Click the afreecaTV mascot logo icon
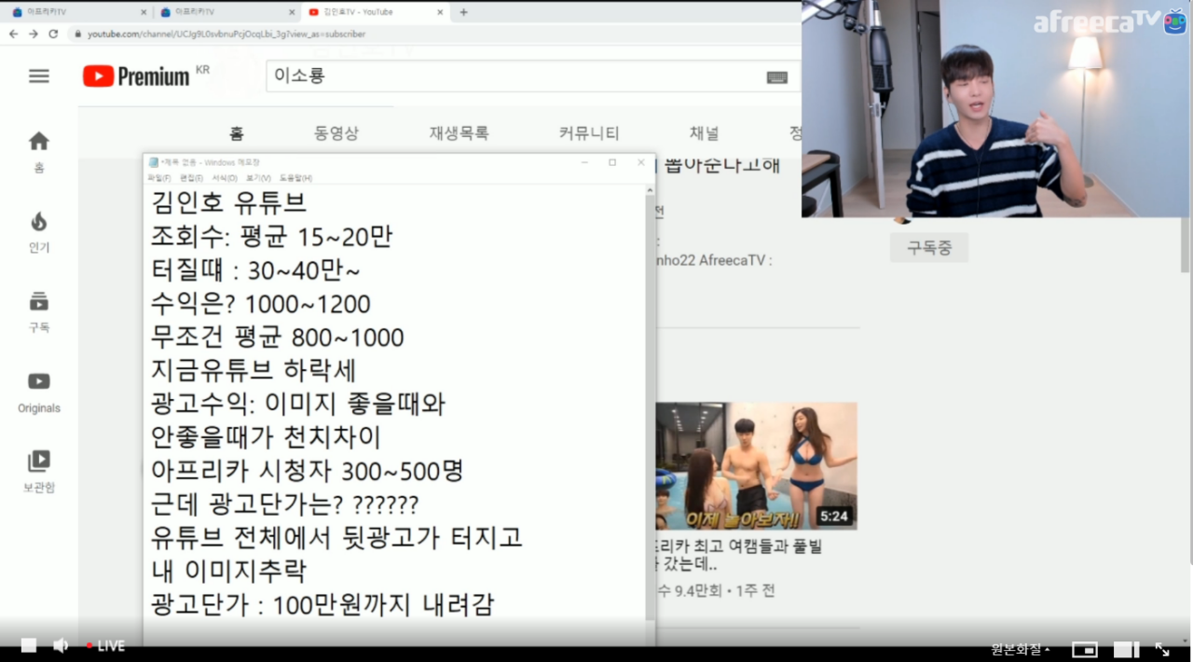Image resolution: width=1193 pixels, height=662 pixels. [x=1175, y=21]
